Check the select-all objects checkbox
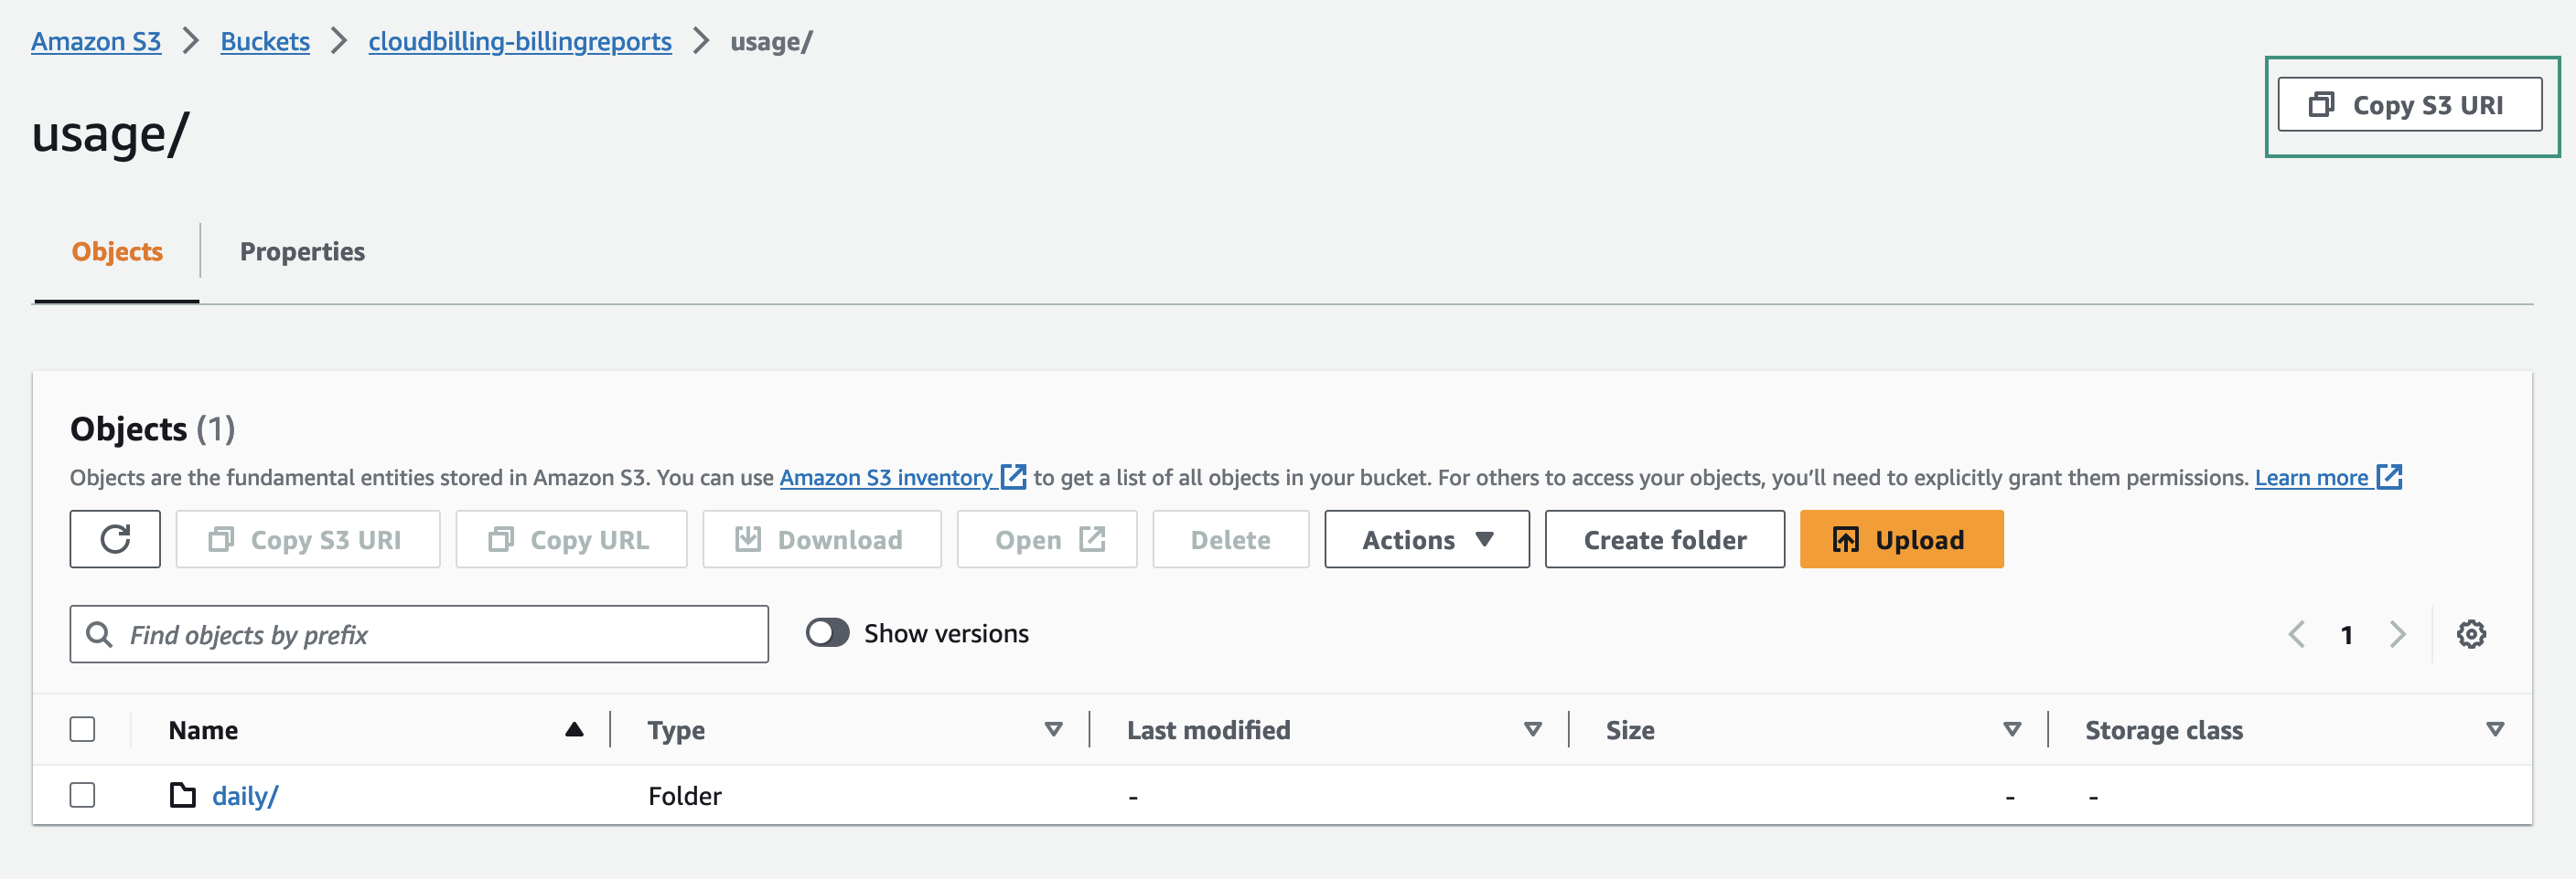This screenshot has width=2576, height=879. [83, 729]
